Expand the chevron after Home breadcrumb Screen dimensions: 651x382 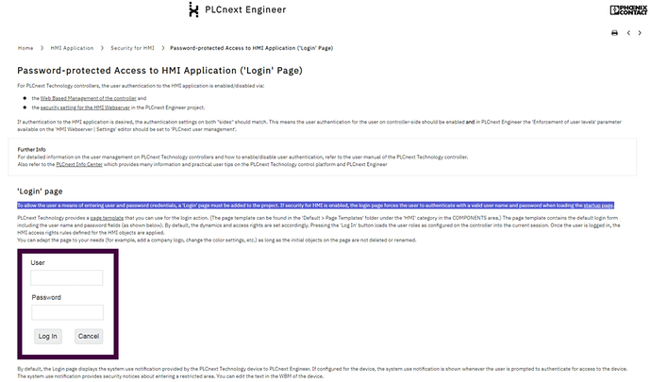tap(42, 47)
